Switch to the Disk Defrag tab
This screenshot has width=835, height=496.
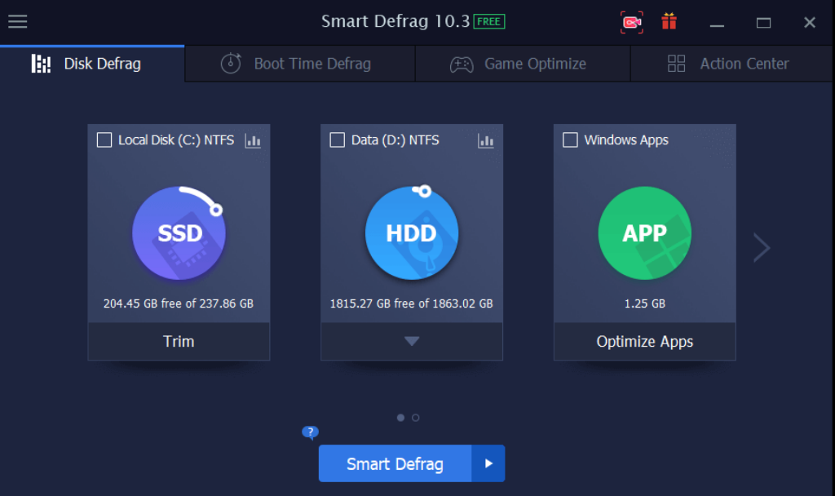(x=92, y=64)
